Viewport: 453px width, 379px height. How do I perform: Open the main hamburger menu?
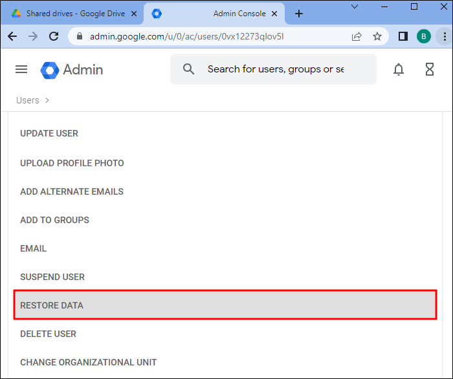click(21, 69)
